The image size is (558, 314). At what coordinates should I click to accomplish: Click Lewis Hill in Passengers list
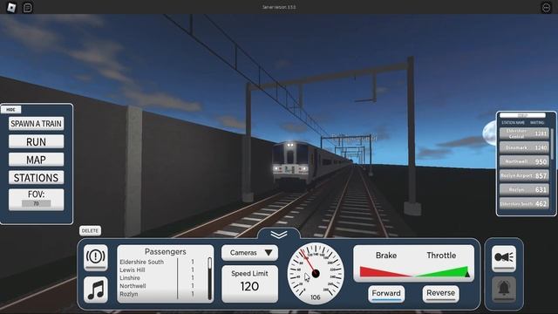132,270
